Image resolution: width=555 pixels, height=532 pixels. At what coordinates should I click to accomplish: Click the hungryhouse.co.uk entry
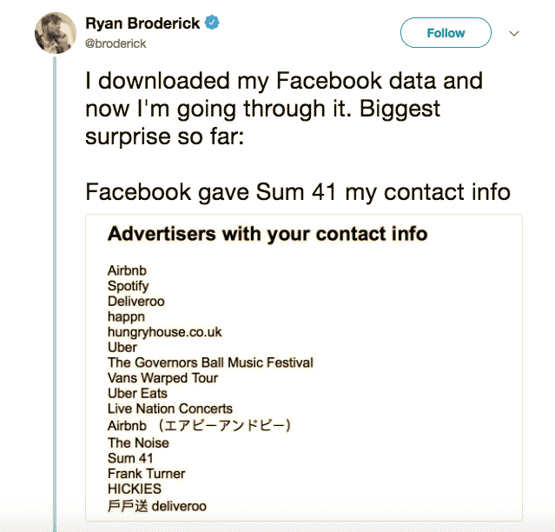pos(164,332)
